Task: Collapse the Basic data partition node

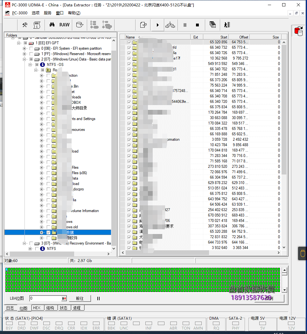Action: click(x=24, y=60)
